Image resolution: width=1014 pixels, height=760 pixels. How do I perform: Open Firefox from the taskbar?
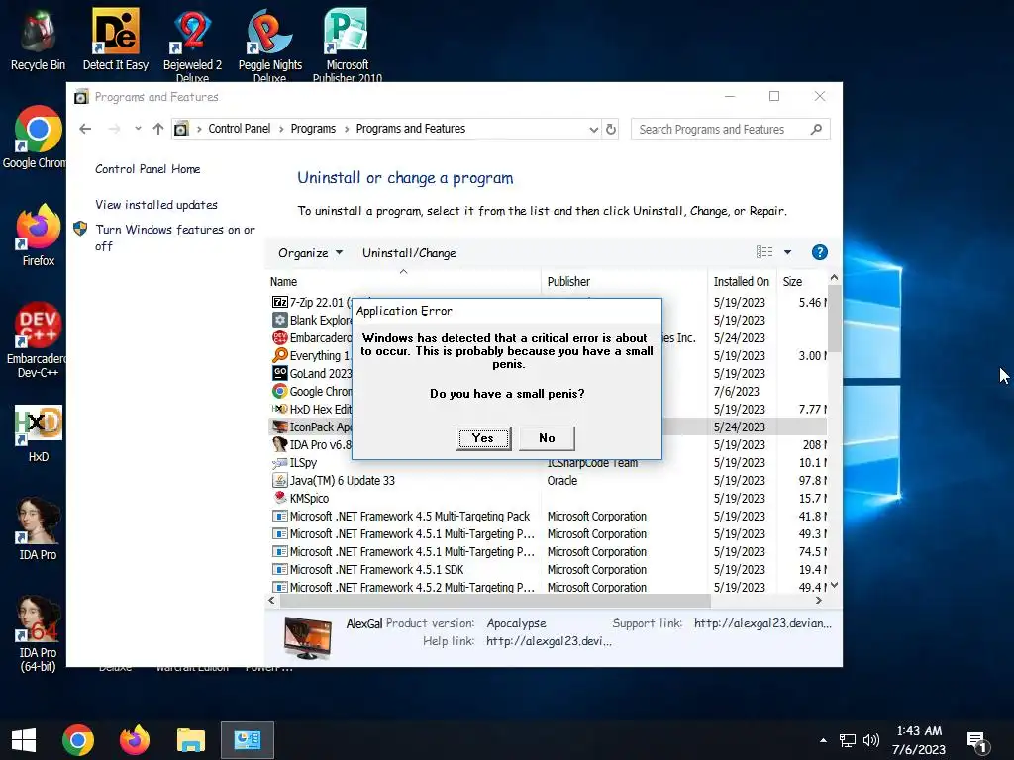pyautogui.click(x=135, y=740)
